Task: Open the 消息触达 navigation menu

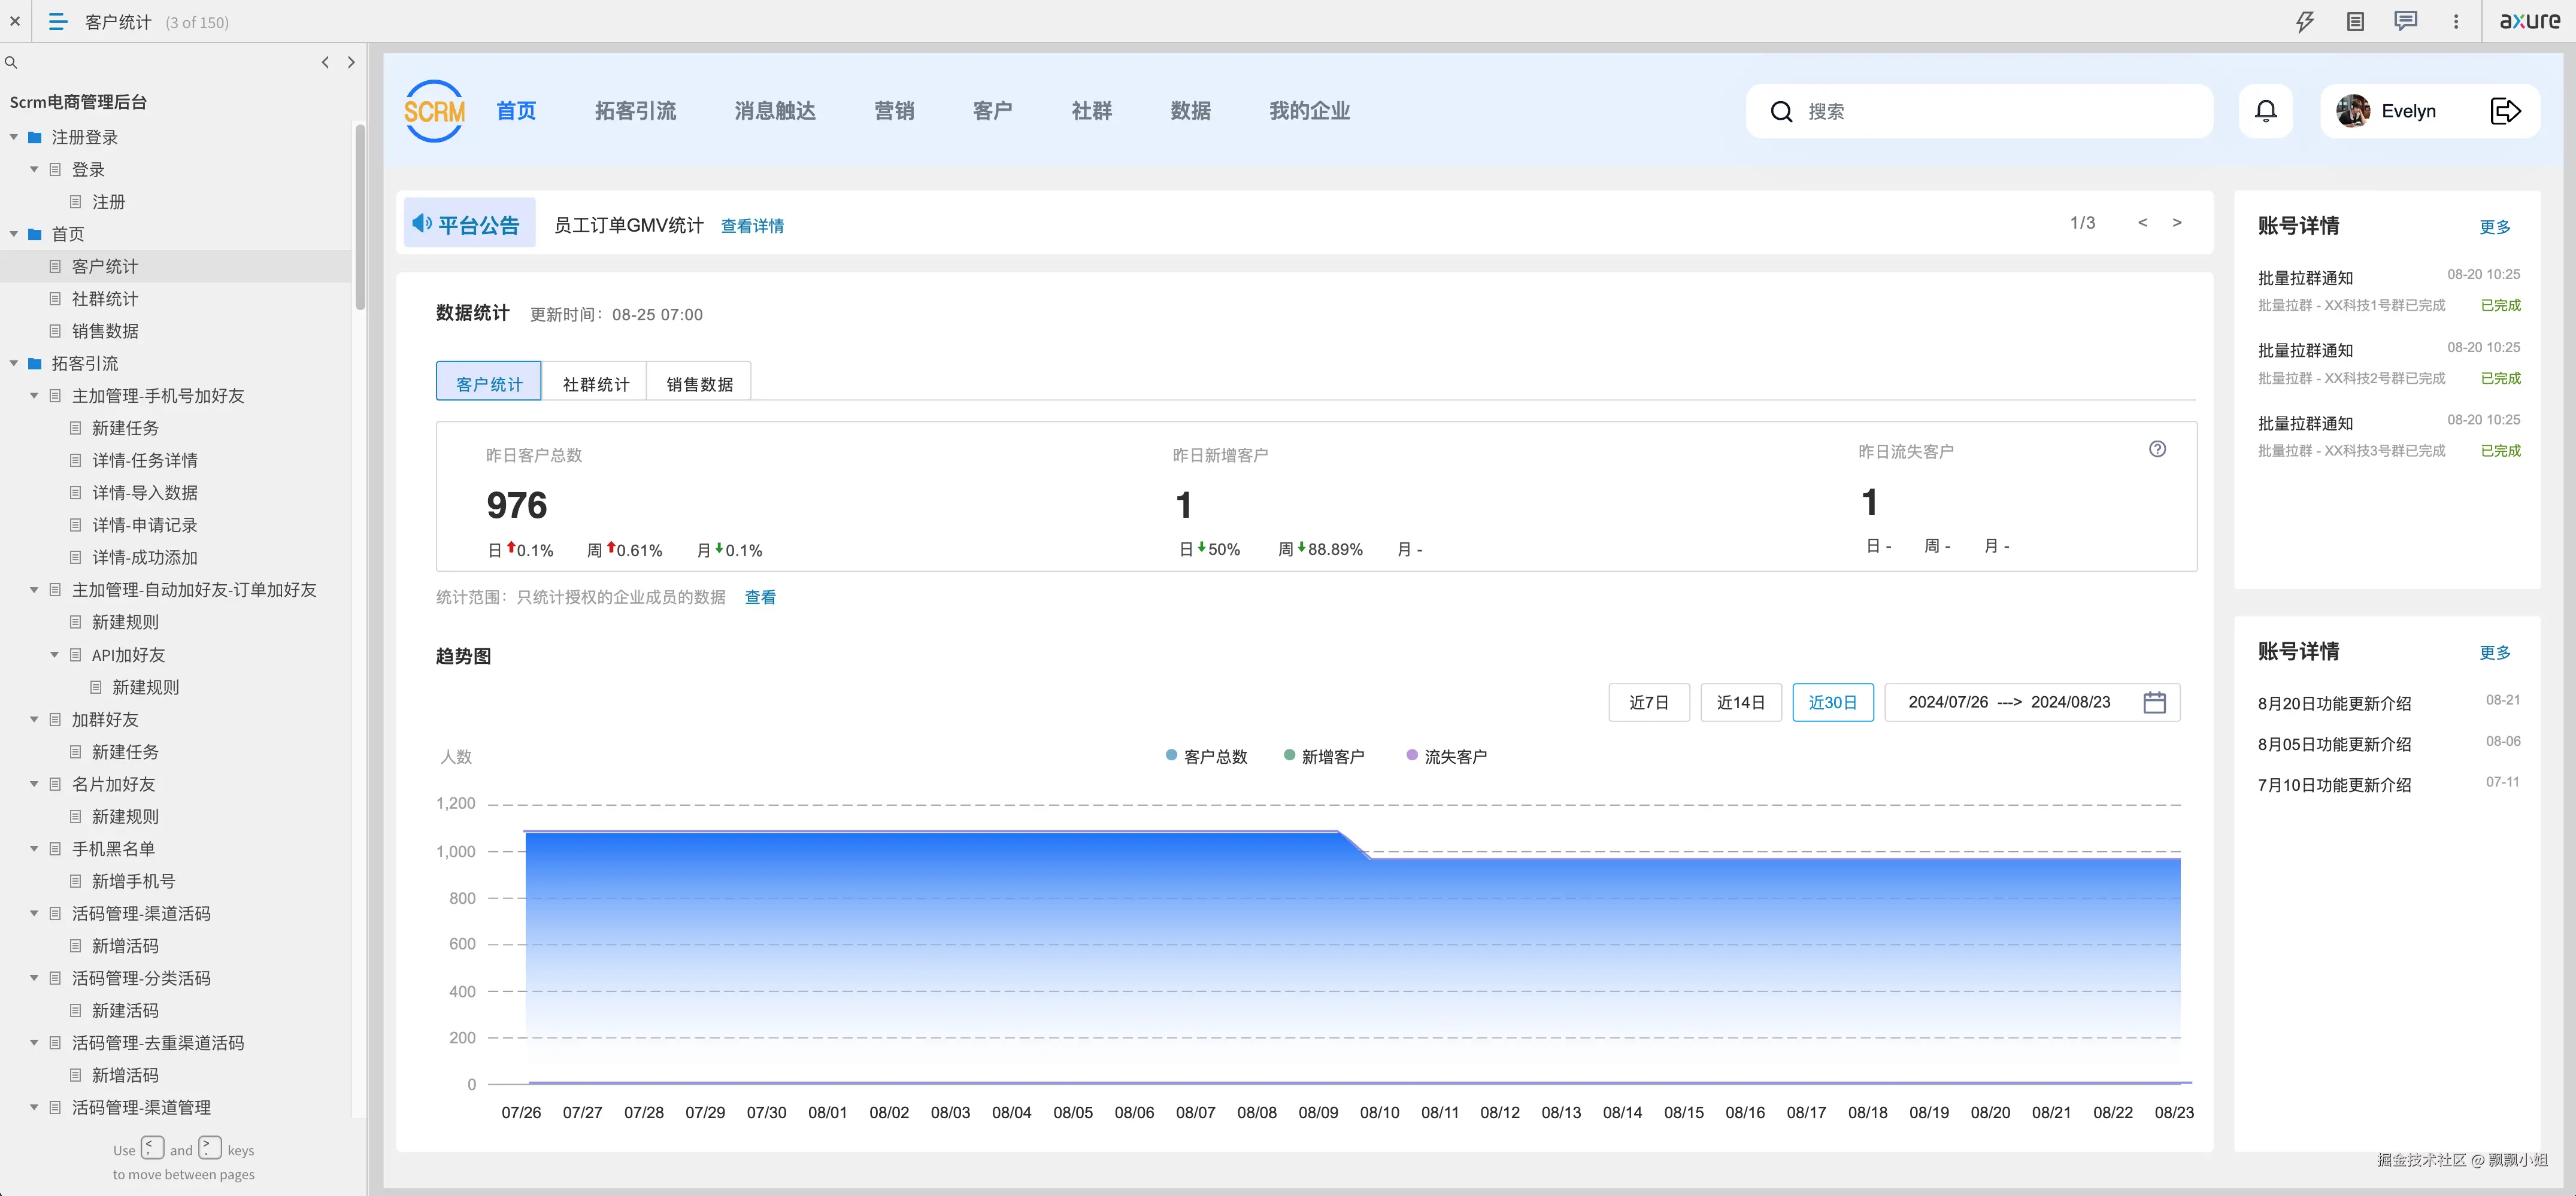Action: [x=774, y=111]
